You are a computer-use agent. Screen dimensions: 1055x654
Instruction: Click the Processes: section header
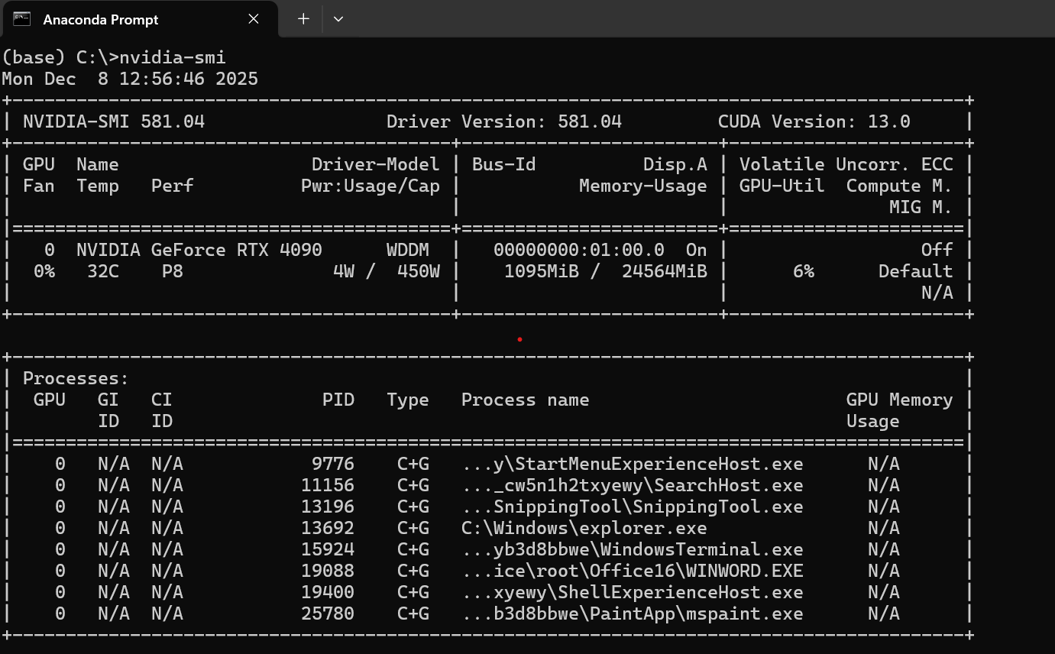(x=76, y=378)
